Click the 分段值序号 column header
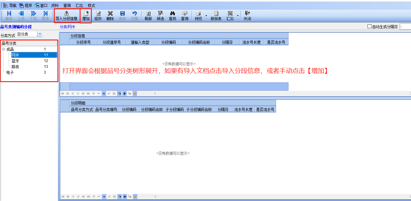Screen dimensions: 411x201 (112, 42)
